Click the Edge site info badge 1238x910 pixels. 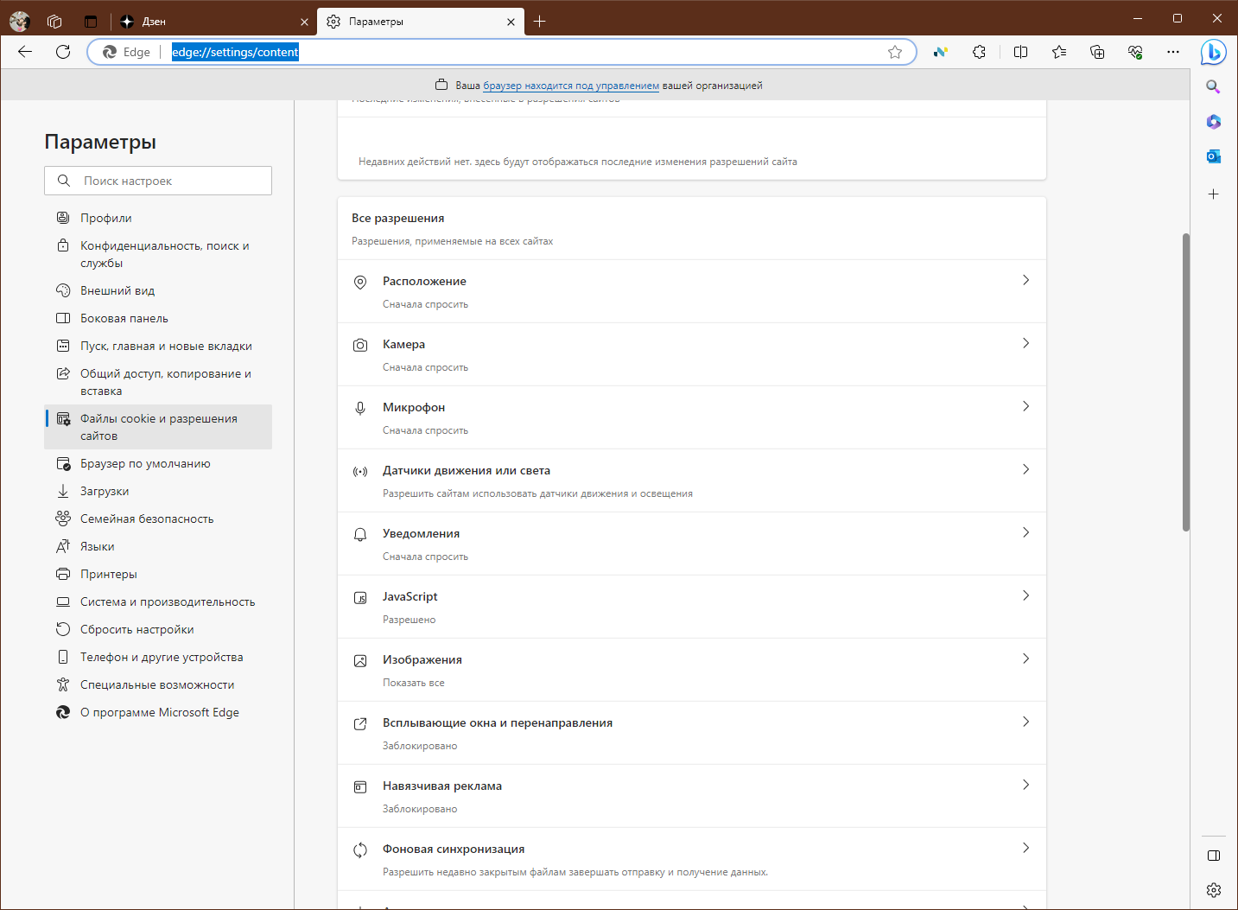[127, 52]
